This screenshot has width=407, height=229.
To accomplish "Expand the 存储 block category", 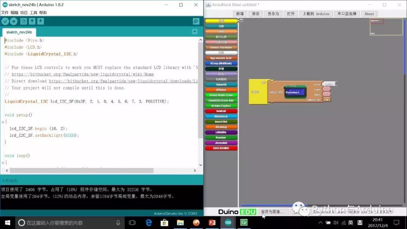I will click(x=221, y=69).
